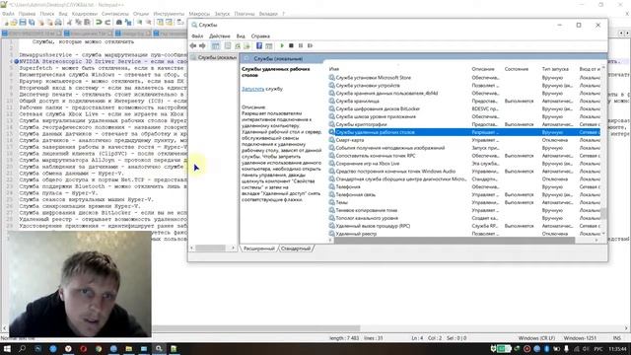The height and width of the screenshot is (355, 631).
Task: Click the Pause Service icon
Action: 300,46
